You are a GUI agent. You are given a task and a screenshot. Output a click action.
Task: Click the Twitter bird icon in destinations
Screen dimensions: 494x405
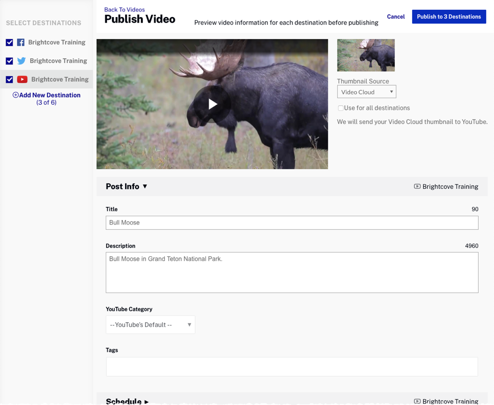(21, 61)
